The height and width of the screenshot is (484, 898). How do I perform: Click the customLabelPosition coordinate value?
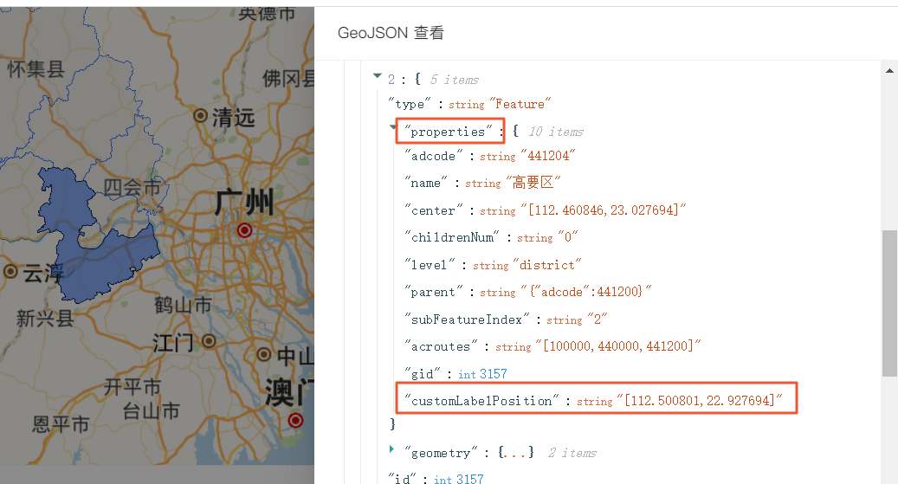click(x=700, y=400)
